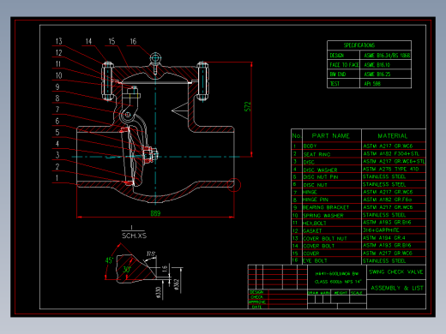This screenshot has height=334, width=446.
Task: Select the HEX.BOLT part name
Action: [x=314, y=223]
